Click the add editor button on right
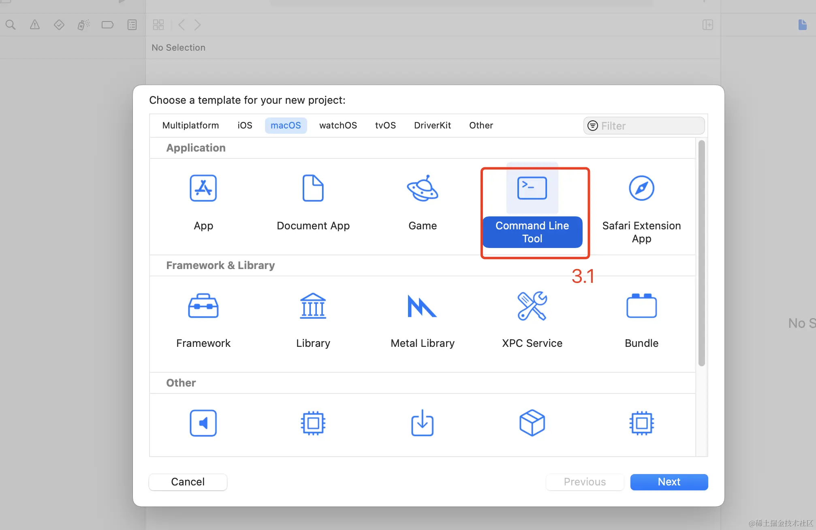 707,25
